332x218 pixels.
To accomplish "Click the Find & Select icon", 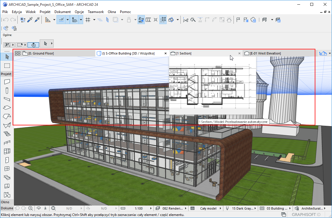I will (x=23, y=20).
